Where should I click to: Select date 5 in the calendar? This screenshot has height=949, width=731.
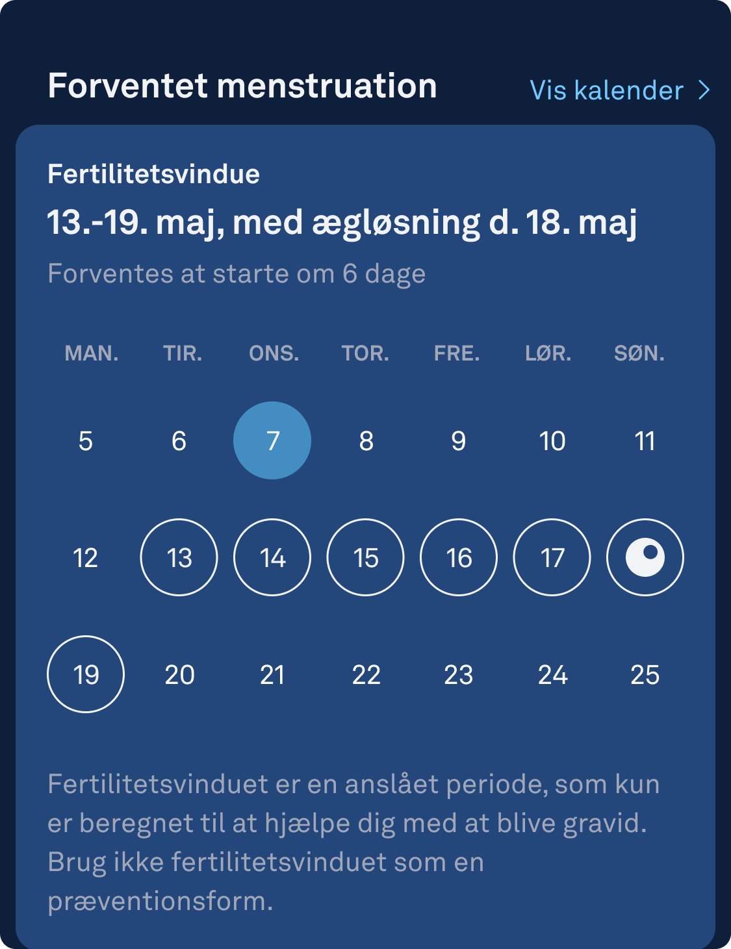point(86,441)
